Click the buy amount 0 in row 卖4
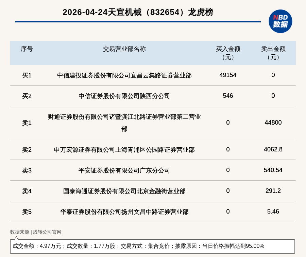306x257 pixels. [x=228, y=191]
